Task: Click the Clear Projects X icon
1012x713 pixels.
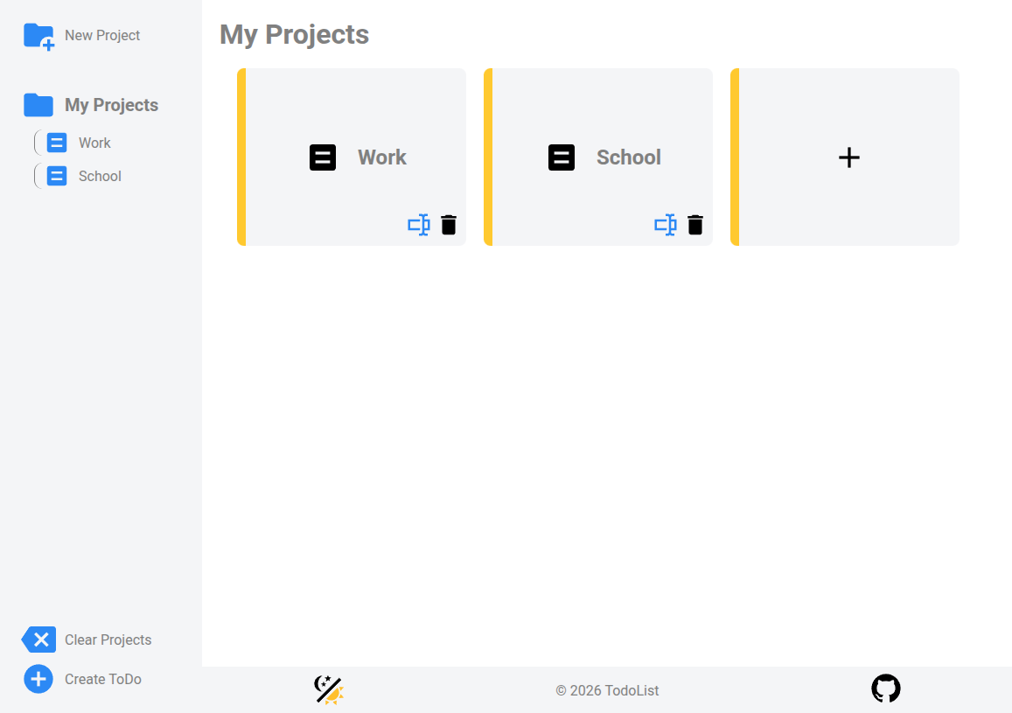Action: pyautogui.click(x=39, y=640)
